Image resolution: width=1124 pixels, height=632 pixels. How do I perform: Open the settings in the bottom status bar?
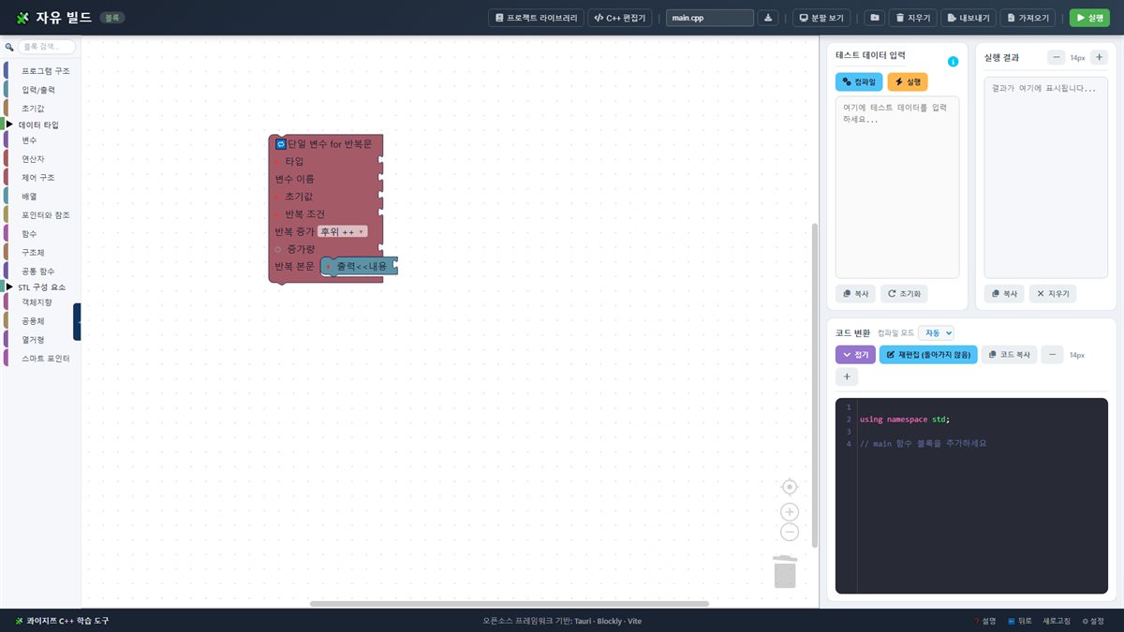1093,621
